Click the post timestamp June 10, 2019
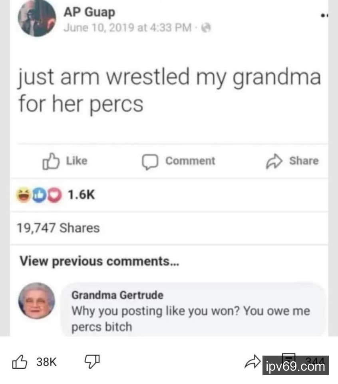The height and width of the screenshot is (384, 338). [x=127, y=28]
